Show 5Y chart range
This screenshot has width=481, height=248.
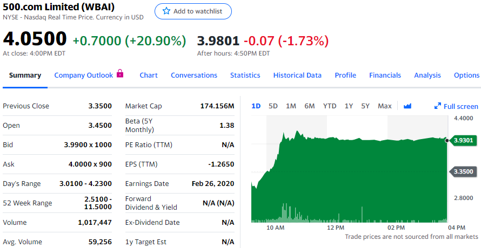(x=365, y=106)
